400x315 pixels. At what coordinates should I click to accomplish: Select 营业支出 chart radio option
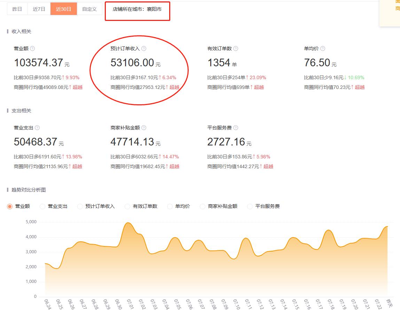42,207
